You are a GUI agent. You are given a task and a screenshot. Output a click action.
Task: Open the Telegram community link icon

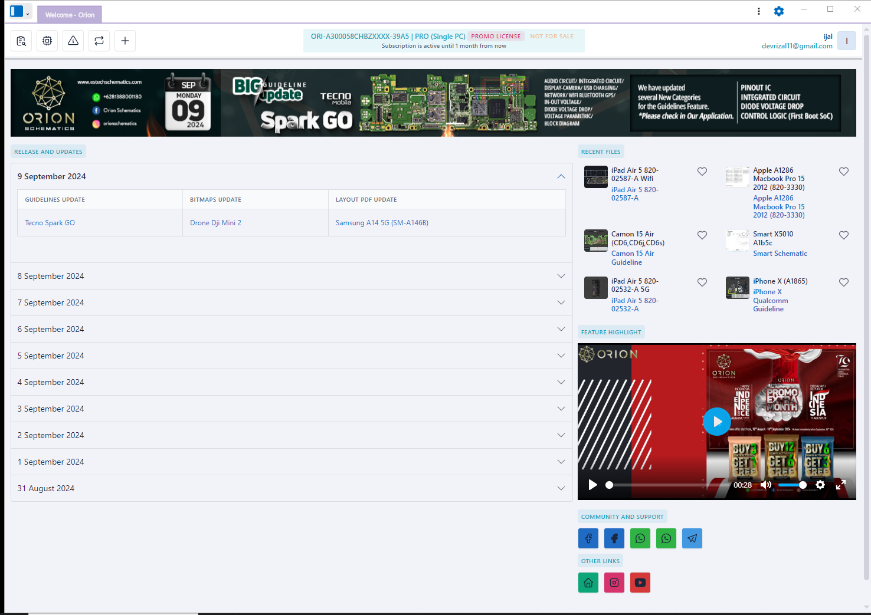coord(692,538)
